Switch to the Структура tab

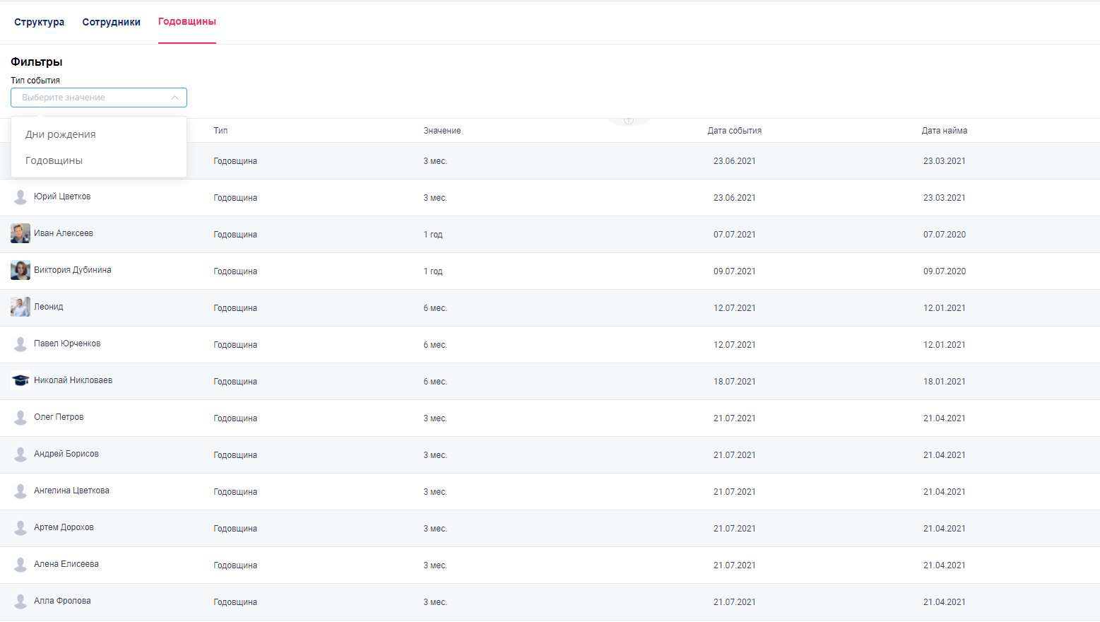pyautogui.click(x=40, y=22)
